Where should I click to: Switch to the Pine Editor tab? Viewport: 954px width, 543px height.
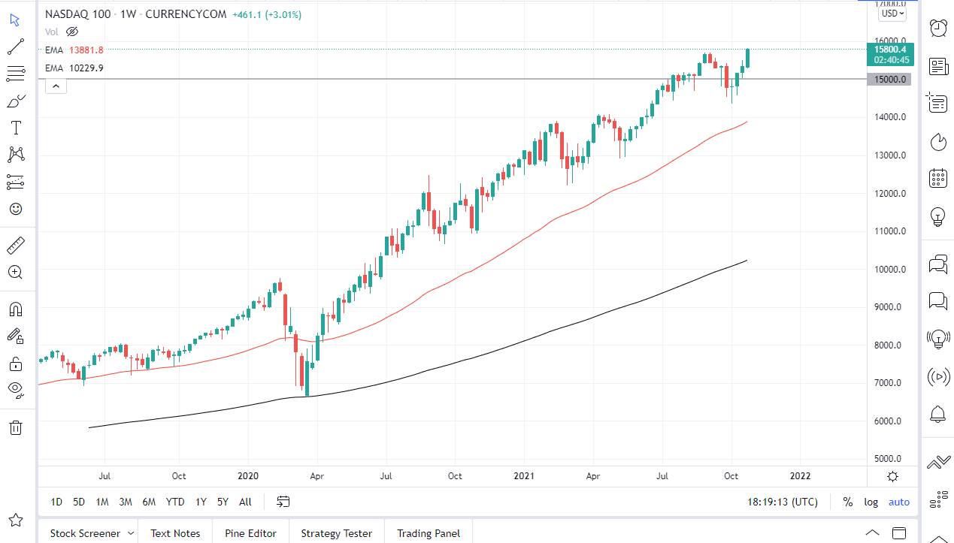point(250,533)
